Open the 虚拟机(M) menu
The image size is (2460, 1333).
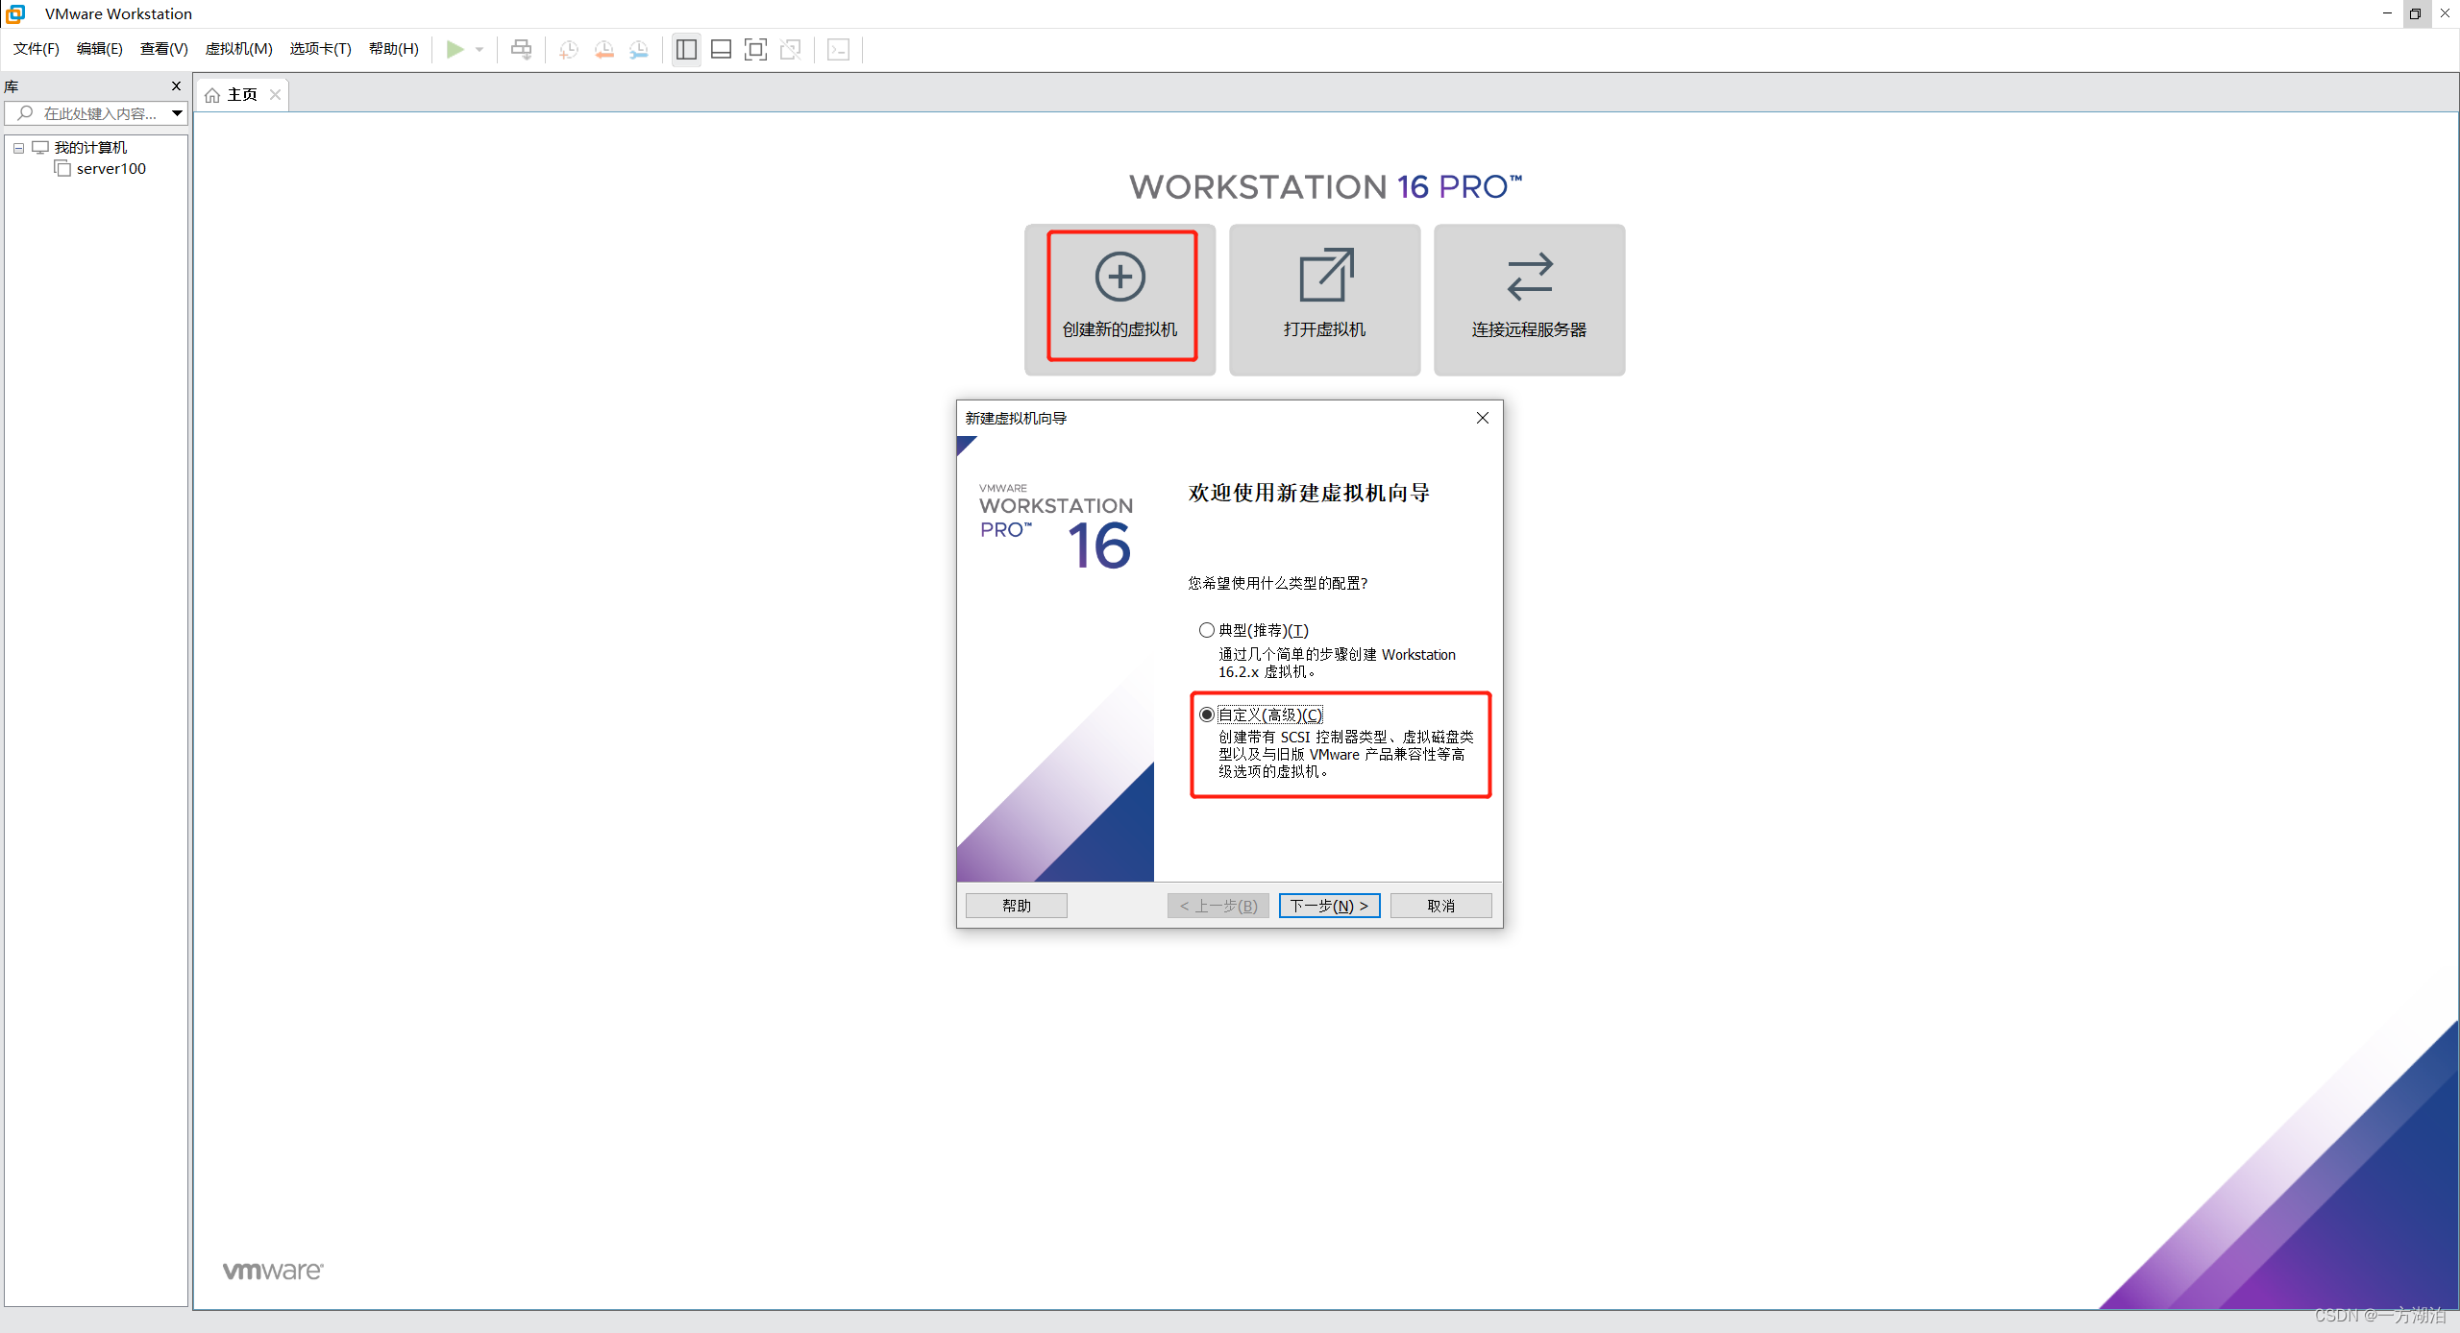click(x=238, y=49)
